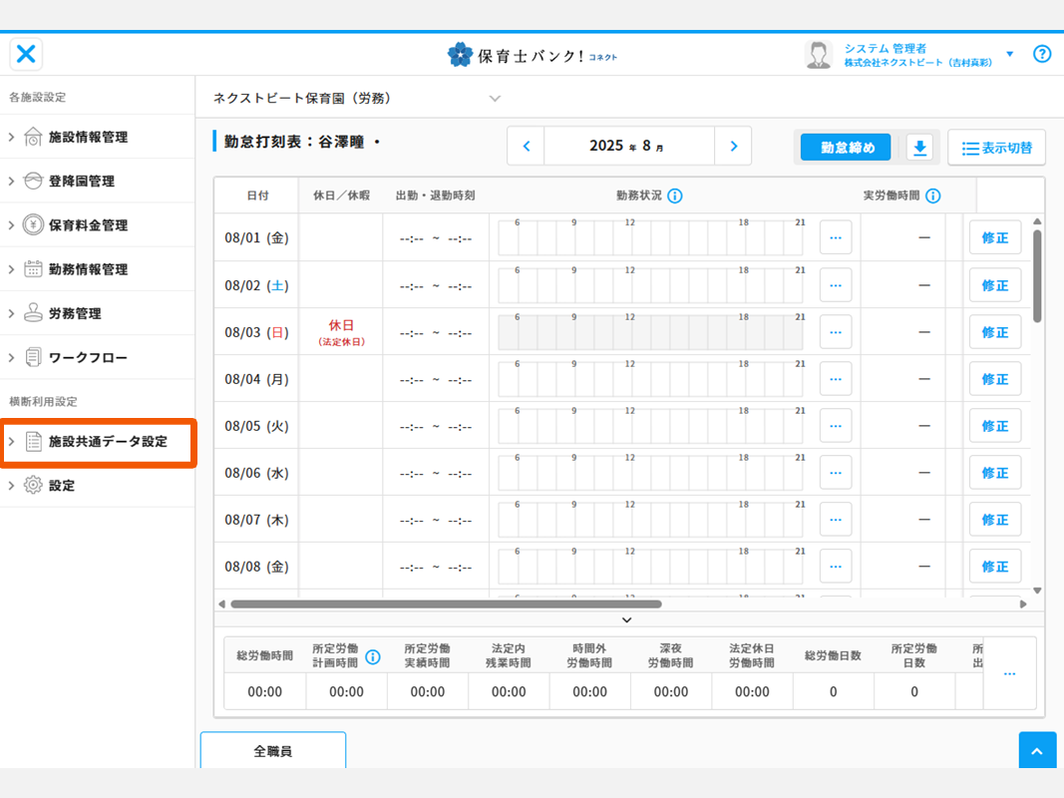Expand 施設共通データ設定 in the sidebar

click(98, 441)
